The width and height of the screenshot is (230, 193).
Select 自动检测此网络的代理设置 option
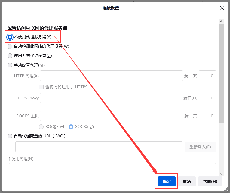click(10, 46)
